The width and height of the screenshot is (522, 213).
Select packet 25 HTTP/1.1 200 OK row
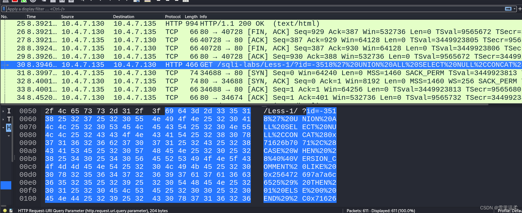[x=261, y=24]
